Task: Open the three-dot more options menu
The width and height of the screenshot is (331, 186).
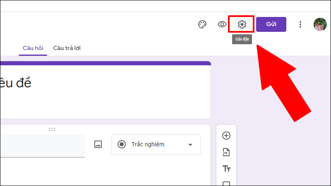Action: point(300,24)
